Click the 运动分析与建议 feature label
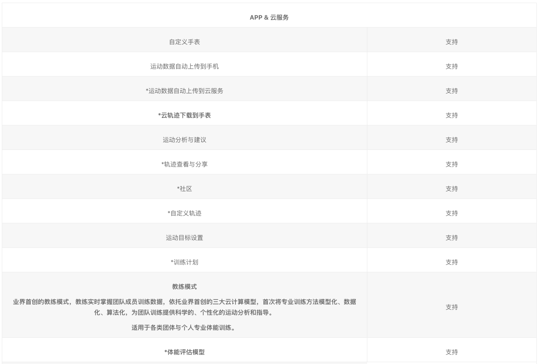This screenshot has height=364, width=539. click(x=184, y=140)
